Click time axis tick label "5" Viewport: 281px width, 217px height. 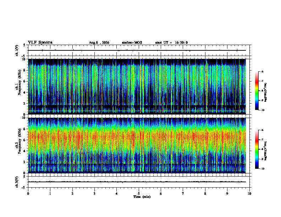coord(139,194)
